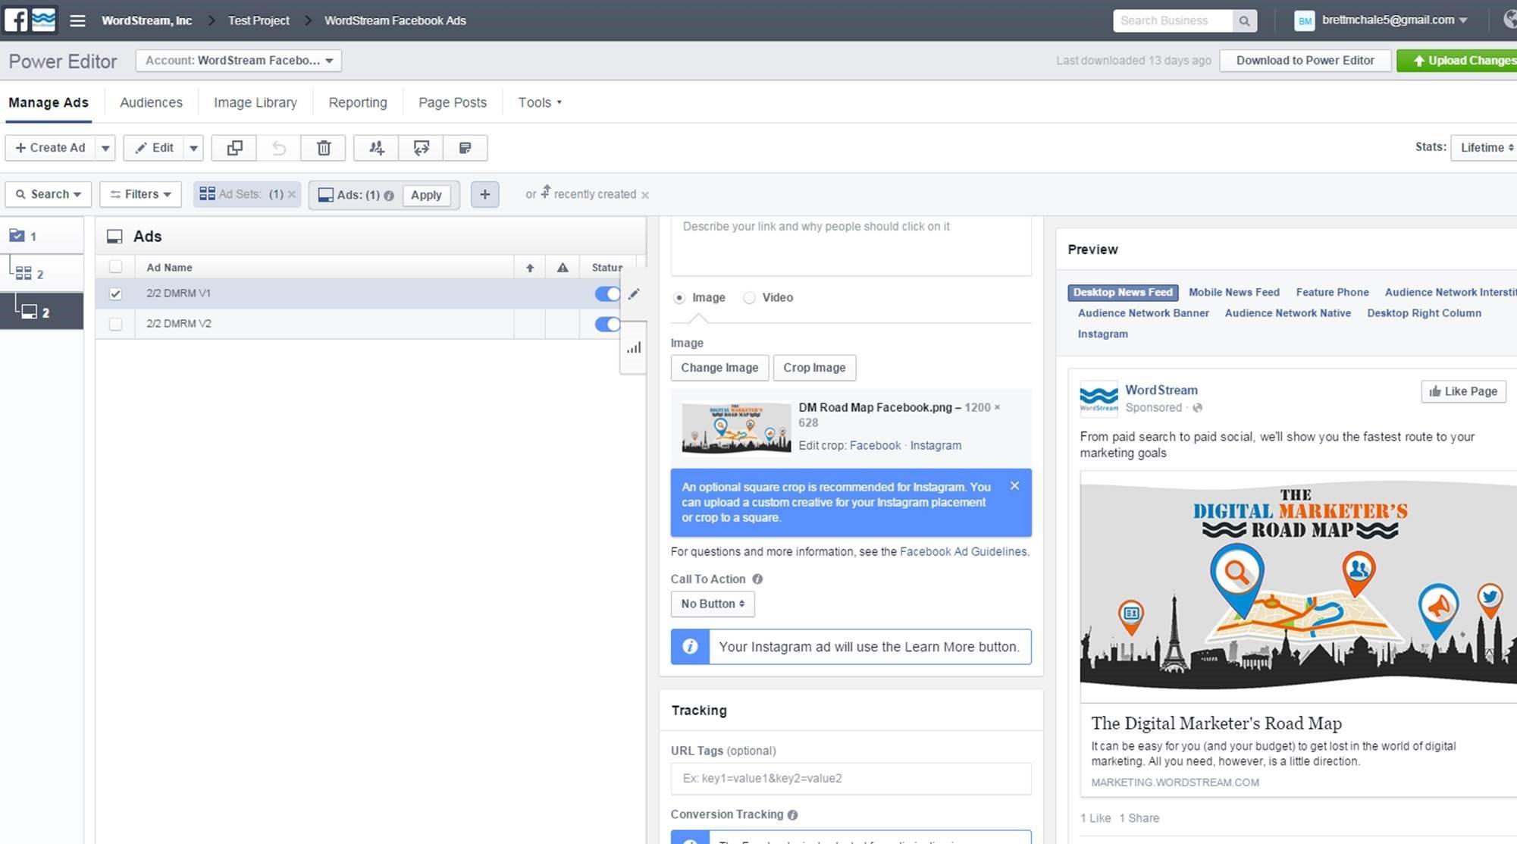Open the hamburger menu in top bar
The width and height of the screenshot is (1517, 844).
tap(77, 20)
